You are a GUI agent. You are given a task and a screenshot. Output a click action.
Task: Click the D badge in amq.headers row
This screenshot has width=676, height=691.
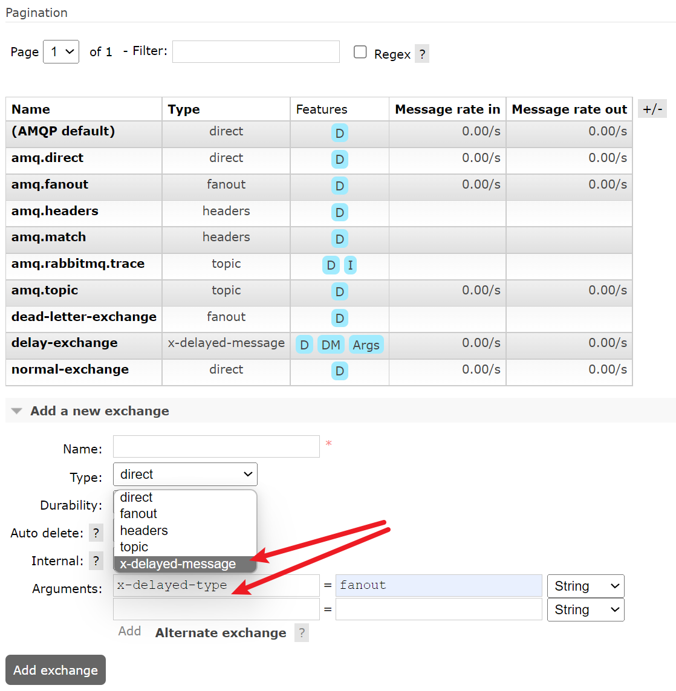339,212
